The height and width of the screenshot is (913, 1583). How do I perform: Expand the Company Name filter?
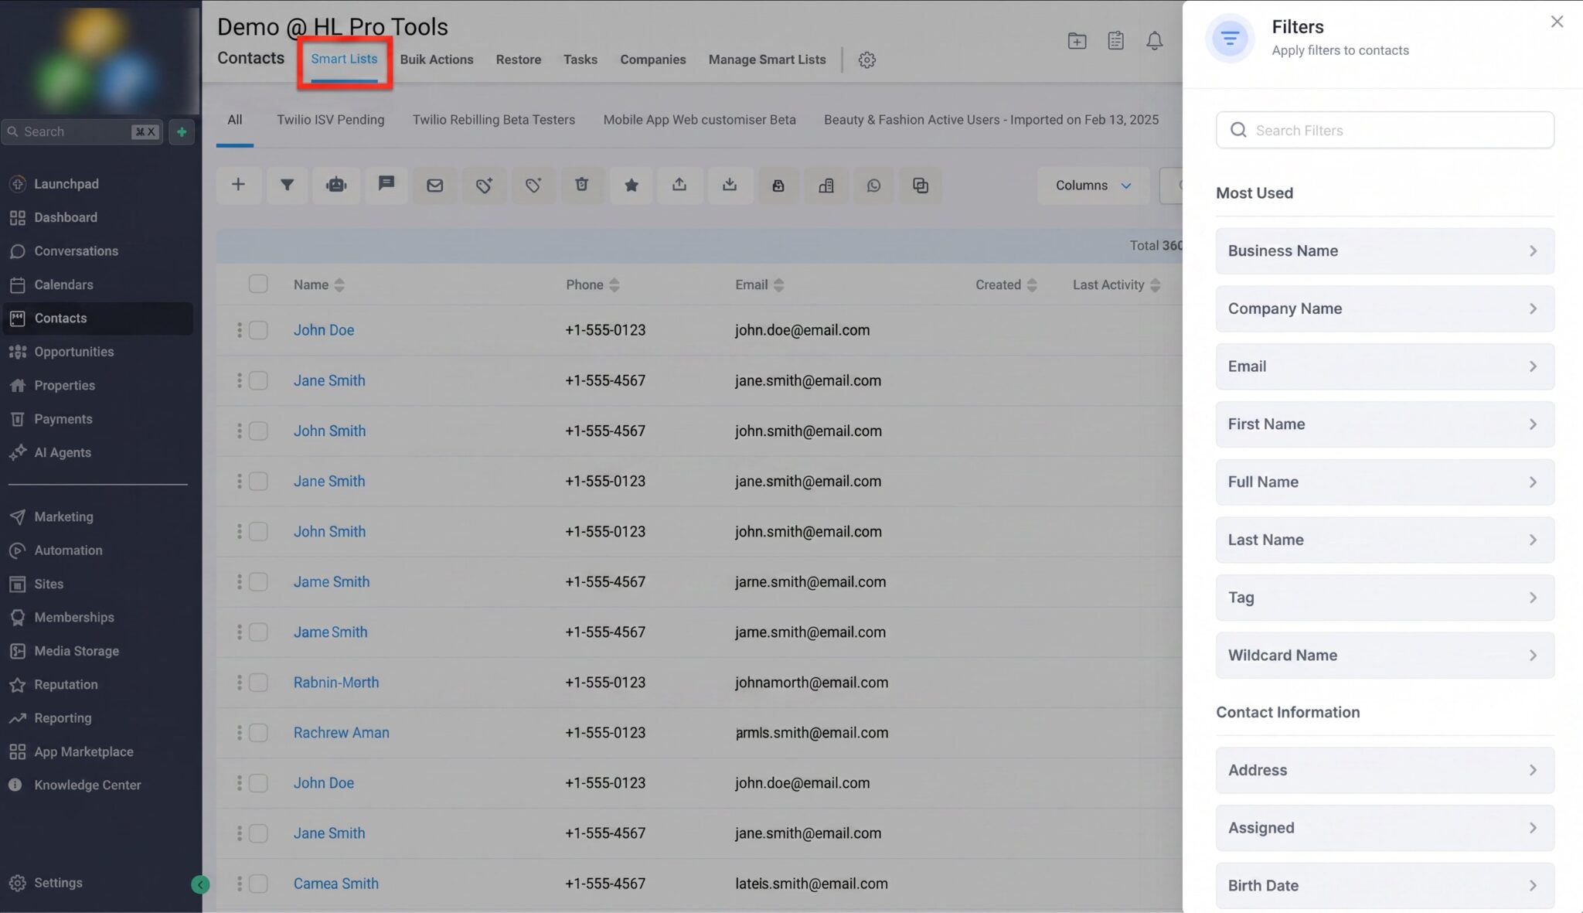click(1384, 308)
